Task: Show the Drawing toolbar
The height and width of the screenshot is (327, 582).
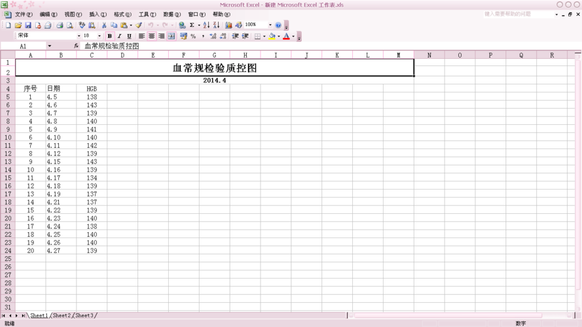Action: click(x=239, y=26)
